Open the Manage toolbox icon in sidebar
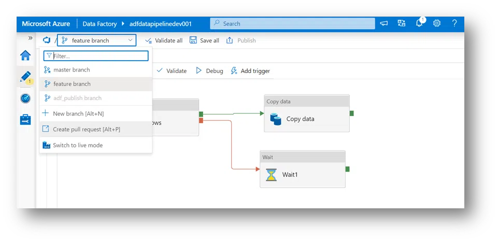 tap(25, 120)
